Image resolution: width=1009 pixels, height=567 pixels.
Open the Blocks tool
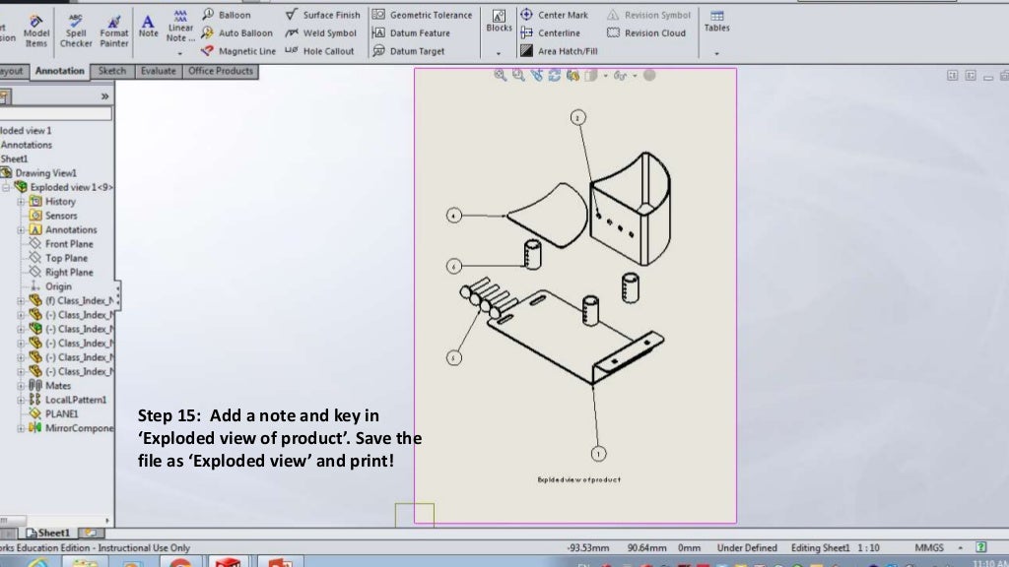(x=499, y=22)
